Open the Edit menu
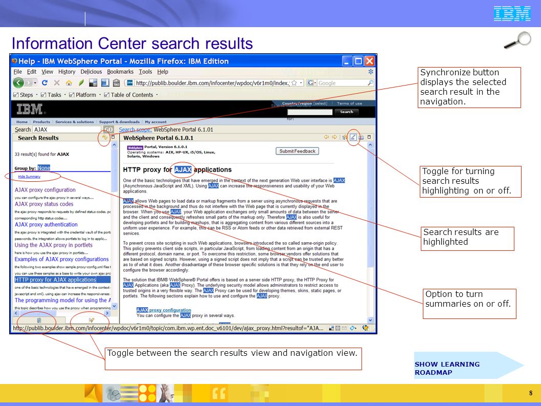541x406 pixels. 32,72
